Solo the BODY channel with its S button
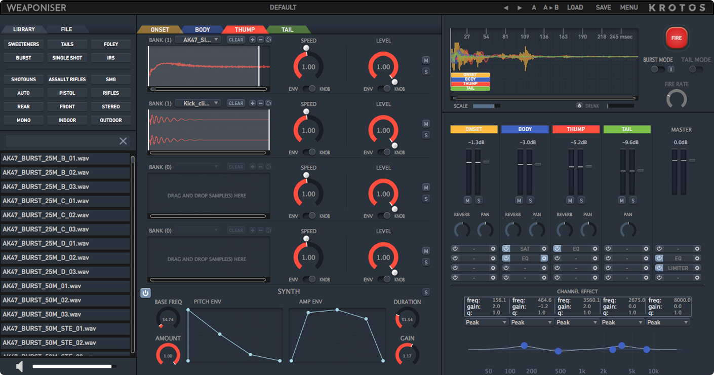Image resolution: width=714 pixels, height=375 pixels. point(530,201)
